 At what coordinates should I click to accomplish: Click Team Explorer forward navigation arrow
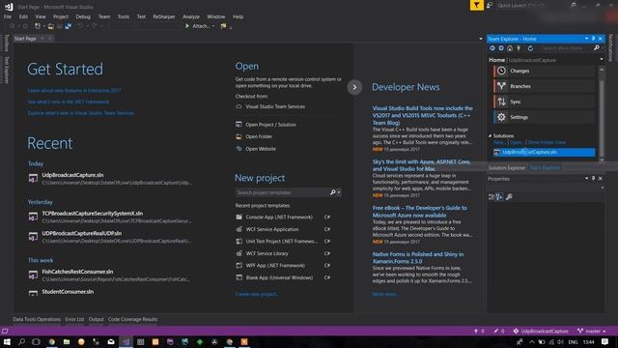(x=501, y=48)
